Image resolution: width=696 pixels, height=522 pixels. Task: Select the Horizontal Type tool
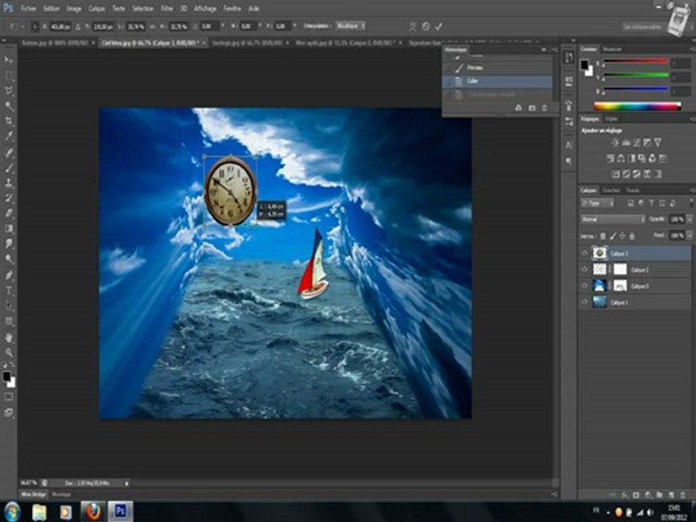pos(9,291)
